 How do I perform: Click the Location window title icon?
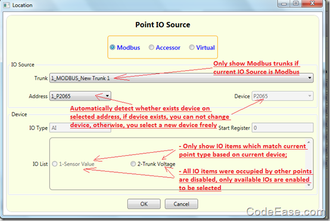[7, 5]
